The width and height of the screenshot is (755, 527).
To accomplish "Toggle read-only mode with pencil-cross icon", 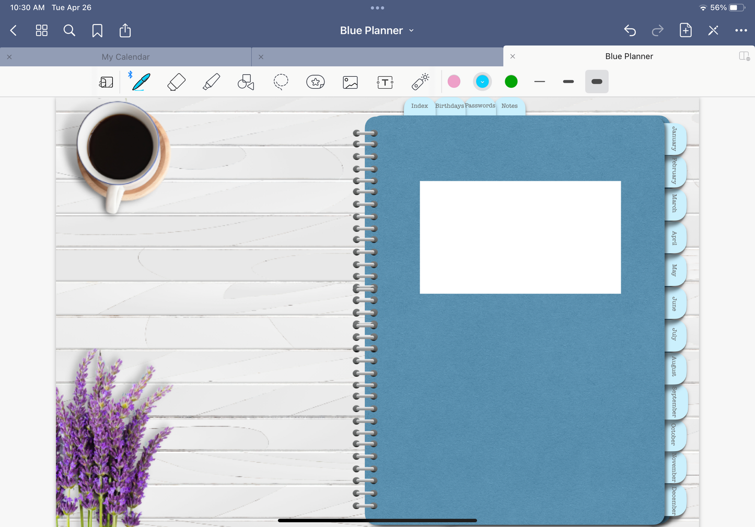I will tap(713, 31).
